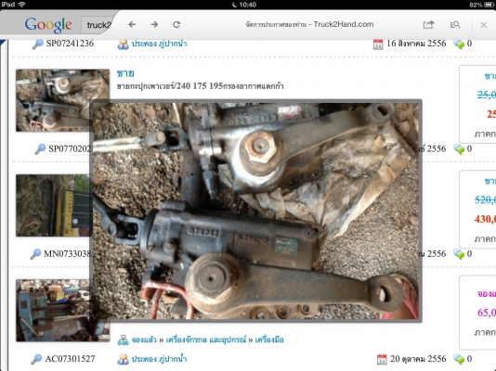Open the จองแล้ว category link
Viewport: 496px width, 371px height.
point(144,339)
